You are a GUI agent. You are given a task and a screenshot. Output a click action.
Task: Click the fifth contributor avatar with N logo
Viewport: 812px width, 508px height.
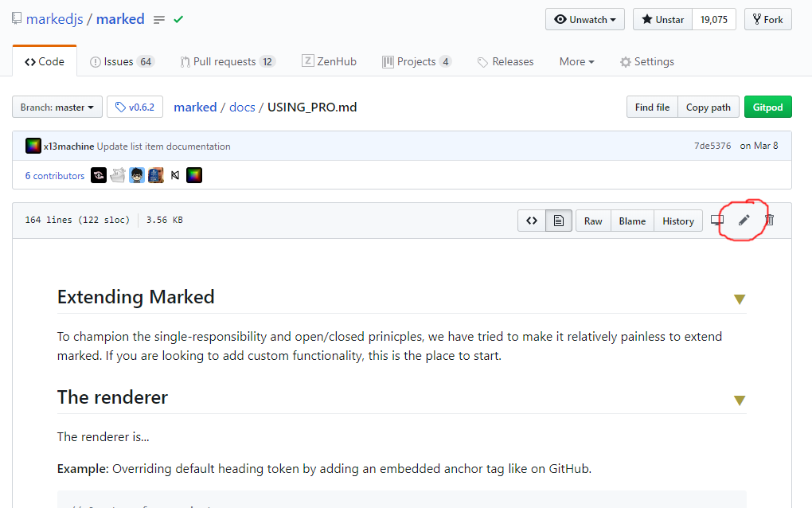click(x=175, y=175)
